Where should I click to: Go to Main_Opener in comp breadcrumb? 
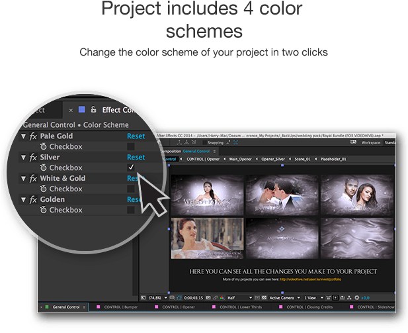[241, 159]
